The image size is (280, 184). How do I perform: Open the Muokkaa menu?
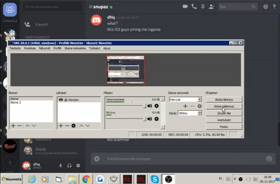30,48
